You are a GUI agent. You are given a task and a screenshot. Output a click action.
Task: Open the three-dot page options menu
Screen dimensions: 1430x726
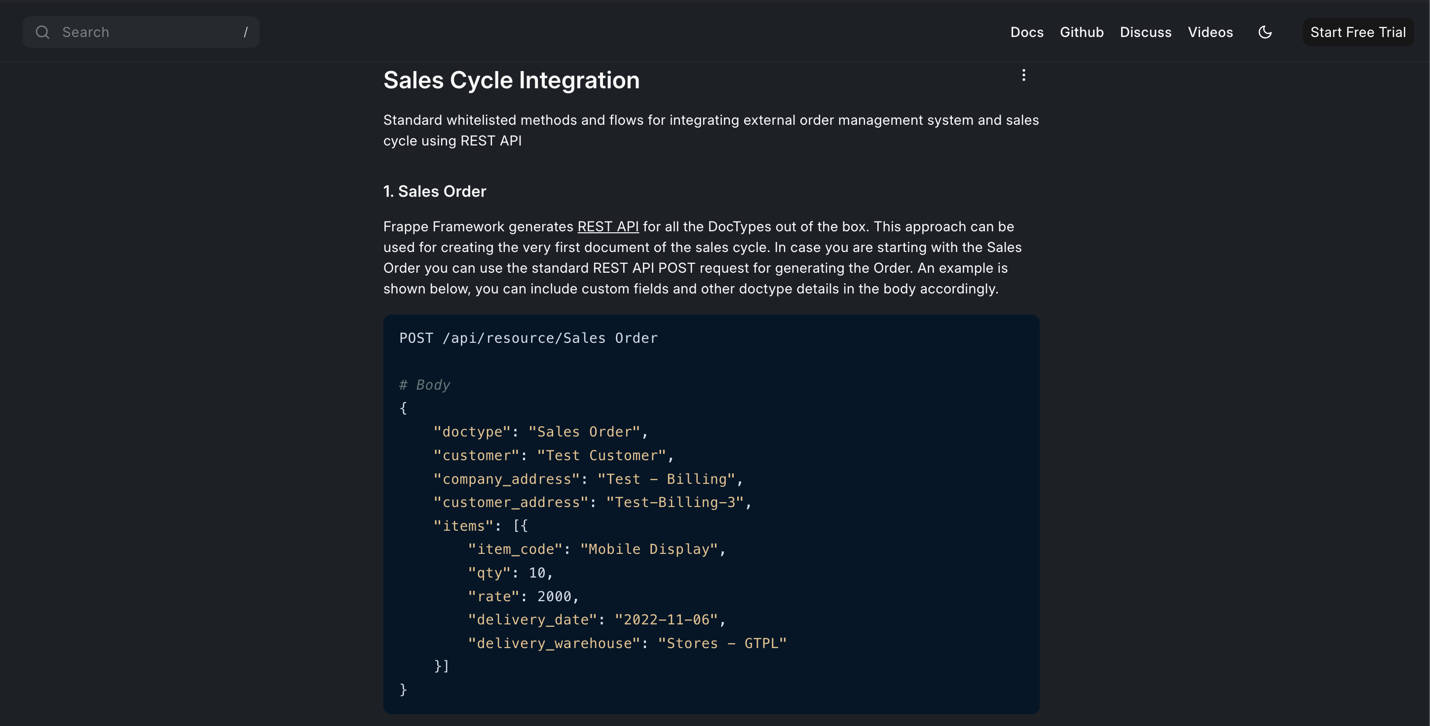pos(1023,75)
